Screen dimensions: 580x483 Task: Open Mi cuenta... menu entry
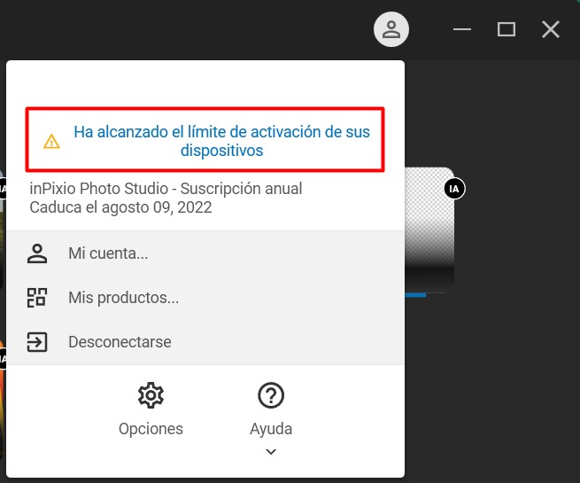point(205,253)
